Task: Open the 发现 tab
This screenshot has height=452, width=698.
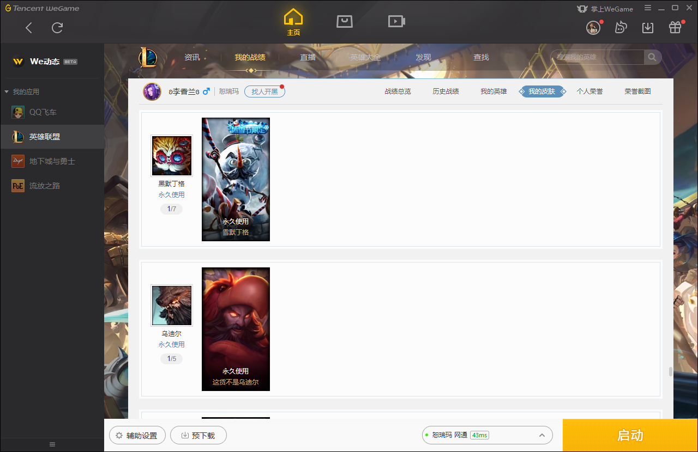Action: [423, 57]
